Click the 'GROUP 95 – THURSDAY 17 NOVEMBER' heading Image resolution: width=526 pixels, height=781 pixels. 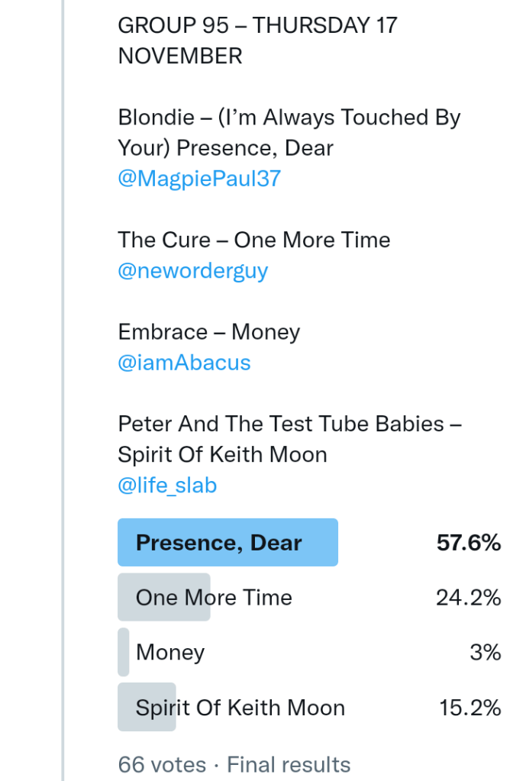pyautogui.click(x=257, y=40)
